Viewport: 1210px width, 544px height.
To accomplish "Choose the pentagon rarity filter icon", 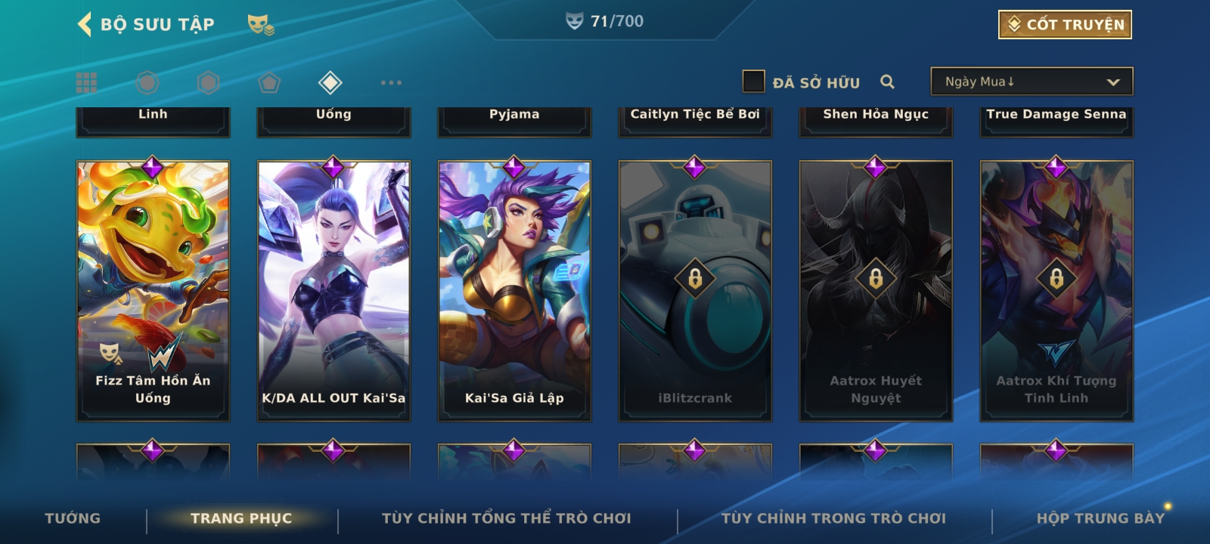I will [x=269, y=82].
